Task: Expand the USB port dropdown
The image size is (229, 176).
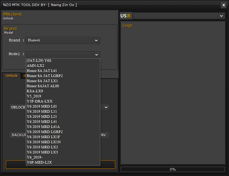Action: tap(221, 16)
